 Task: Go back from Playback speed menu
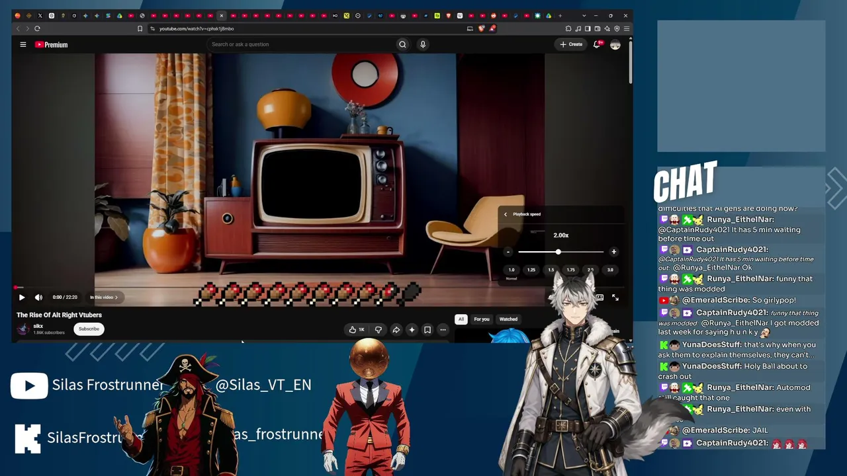pos(506,214)
